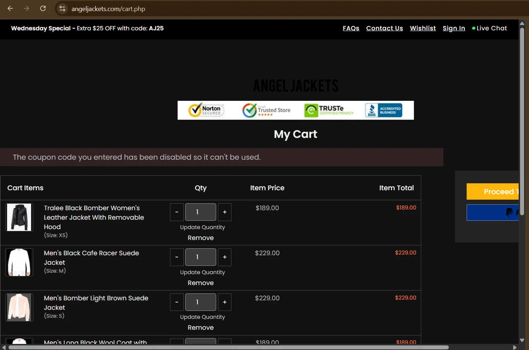The width and height of the screenshot is (529, 350).
Task: Remove Tralee Black Bomber jacket from cart
Action: coord(201,238)
